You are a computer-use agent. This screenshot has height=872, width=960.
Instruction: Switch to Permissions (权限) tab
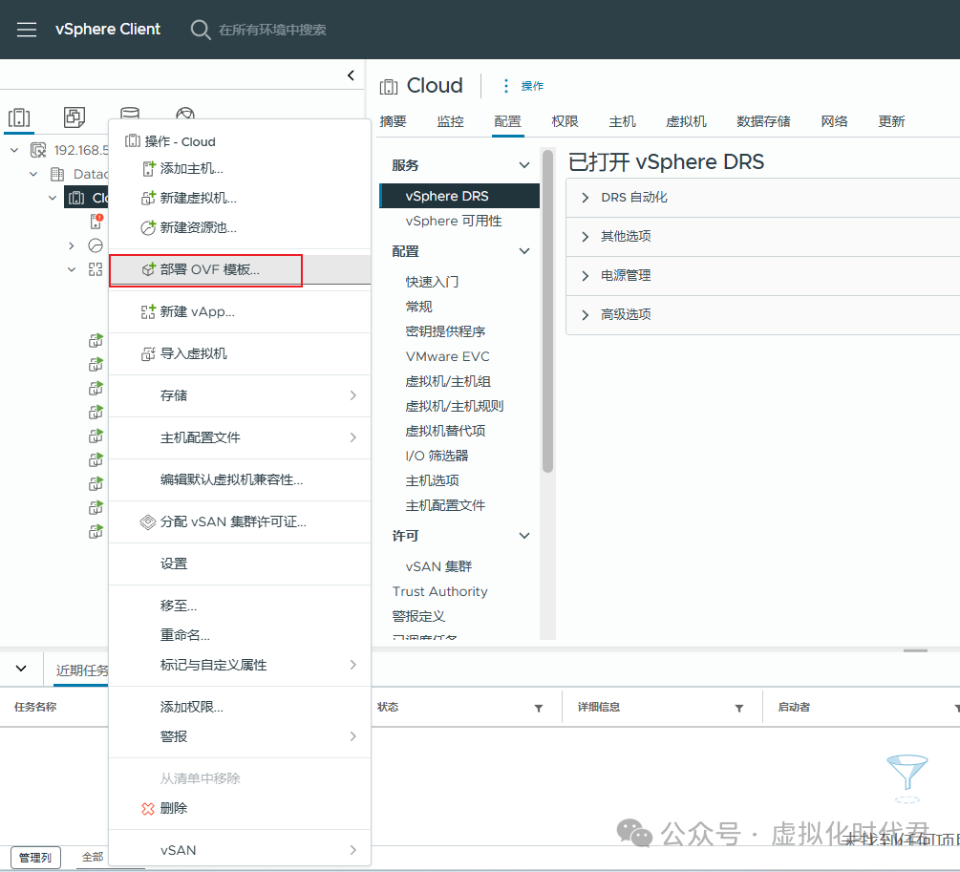[x=565, y=121]
